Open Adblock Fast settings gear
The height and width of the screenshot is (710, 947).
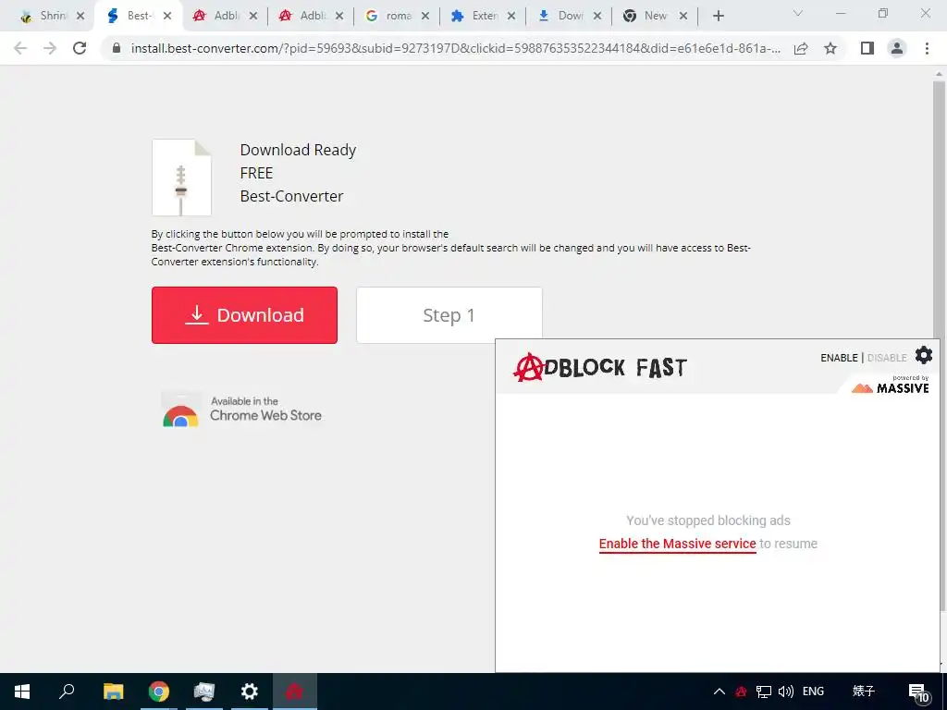[x=924, y=355]
